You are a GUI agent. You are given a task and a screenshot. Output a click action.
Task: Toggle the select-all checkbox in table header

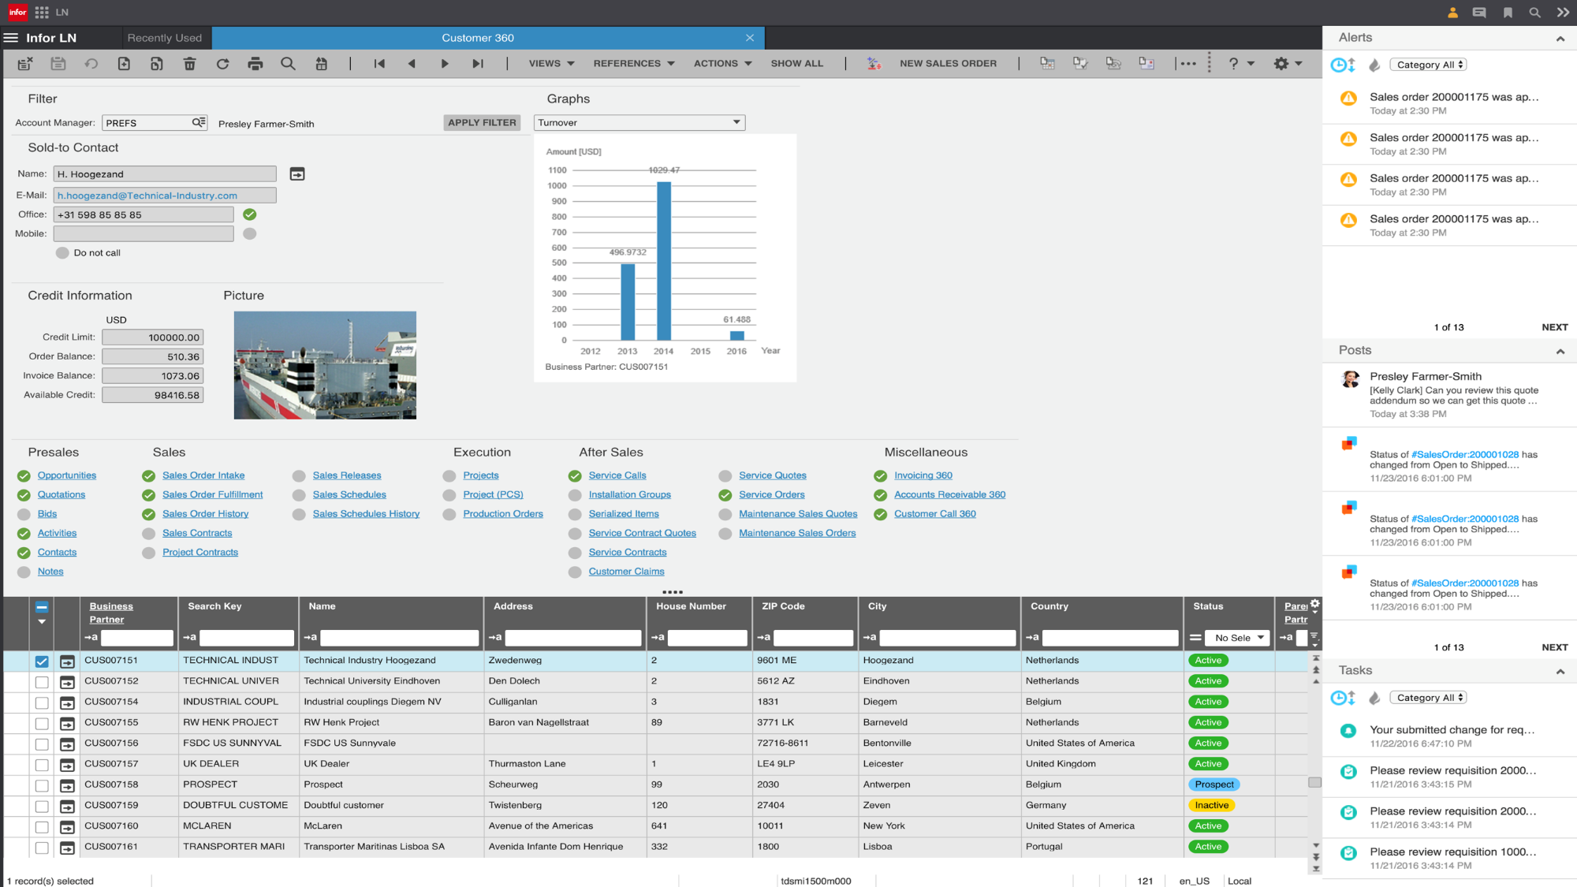coord(42,607)
